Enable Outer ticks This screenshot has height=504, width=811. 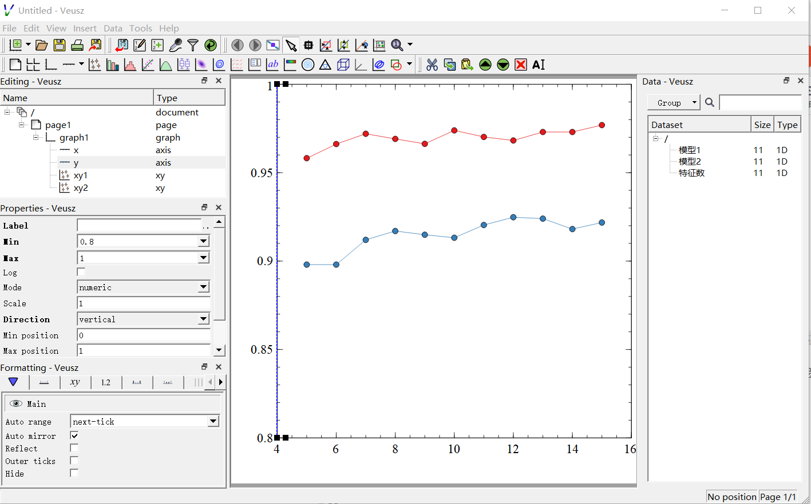point(74,461)
